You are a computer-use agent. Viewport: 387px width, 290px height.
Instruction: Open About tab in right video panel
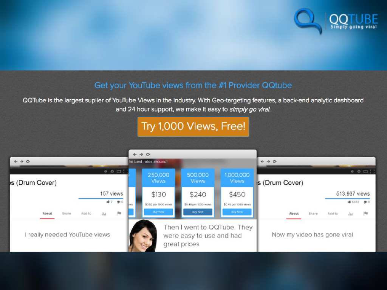pyautogui.click(x=294, y=214)
